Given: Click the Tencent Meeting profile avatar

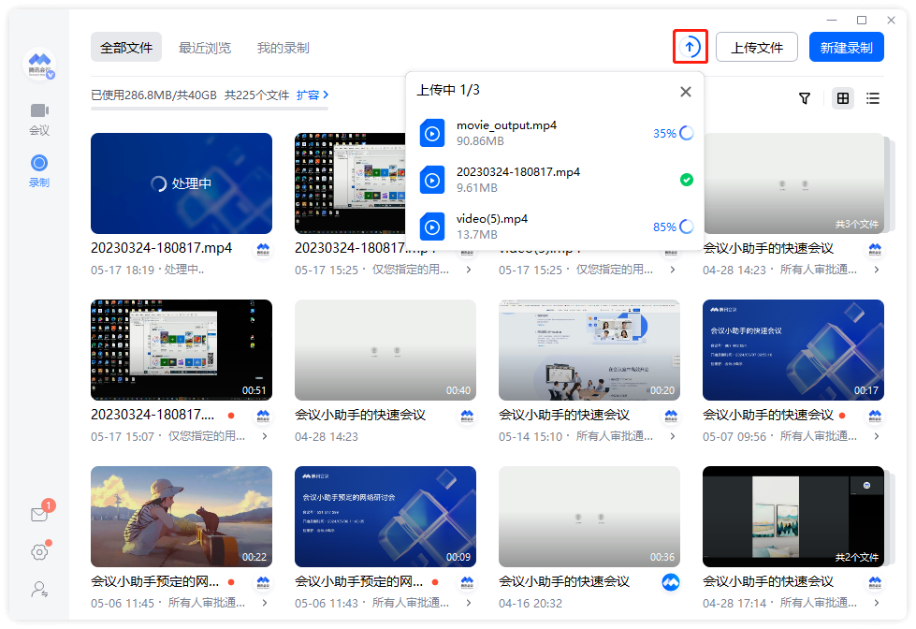Looking at the screenshot, I should pos(39,64).
